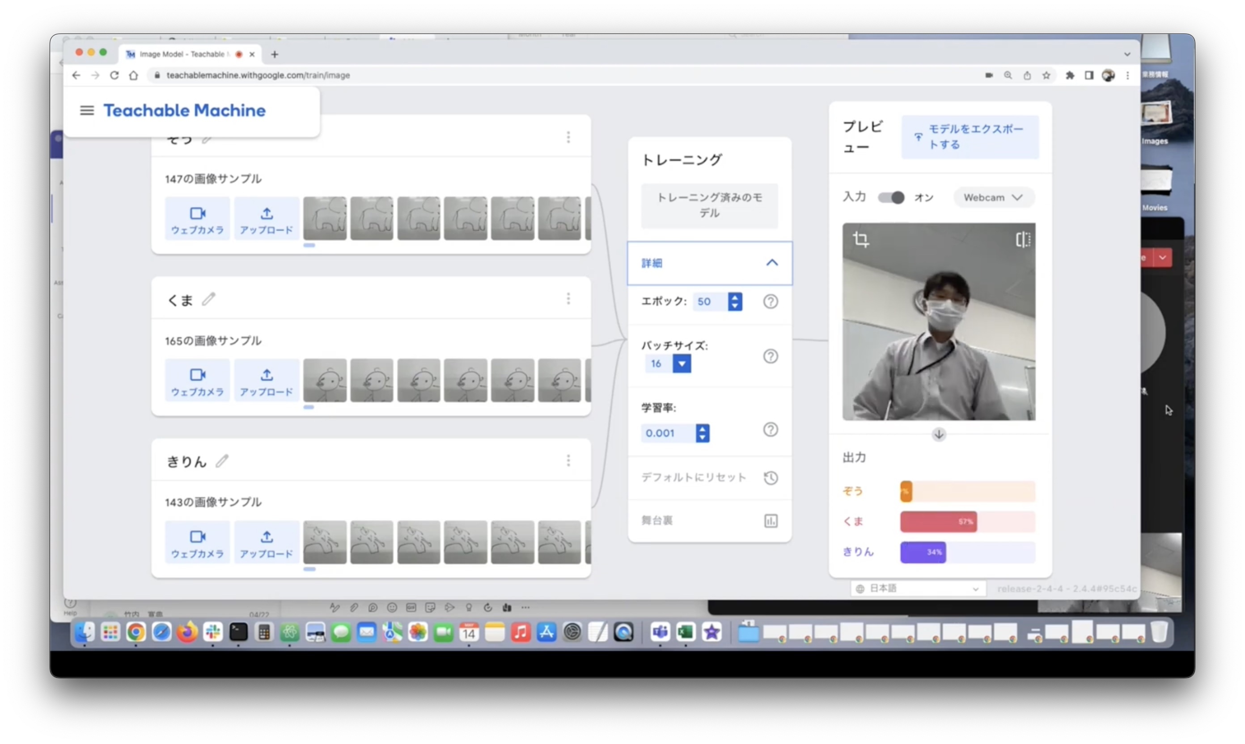
Task: Open the 日本語 language dropdown
Action: point(918,588)
